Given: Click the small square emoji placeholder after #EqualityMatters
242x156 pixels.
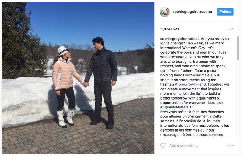Looking at the screenshot, I should pos(192,107).
